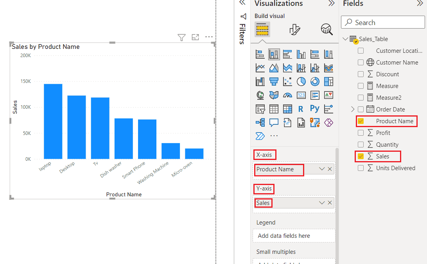Add a slicer visual
This screenshot has width=427, height=264.
pyautogui.click(x=260, y=109)
